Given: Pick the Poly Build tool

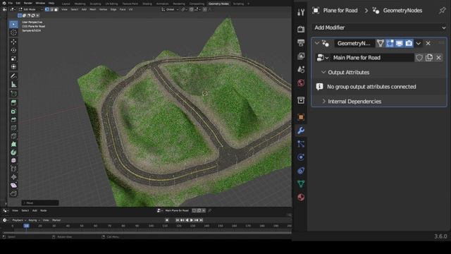Looking at the screenshot, I should click(x=13, y=144).
